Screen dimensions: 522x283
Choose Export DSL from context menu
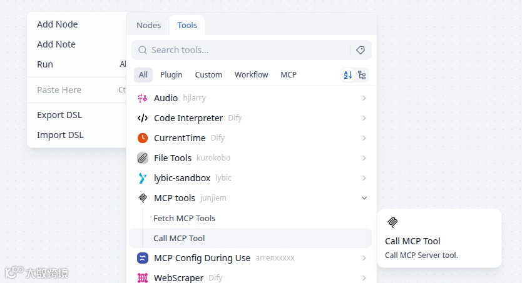(x=59, y=115)
